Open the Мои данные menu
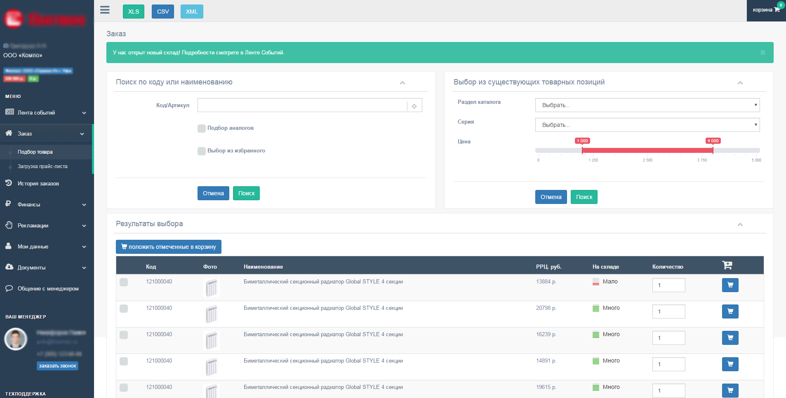This screenshot has height=398, width=786. pos(33,247)
